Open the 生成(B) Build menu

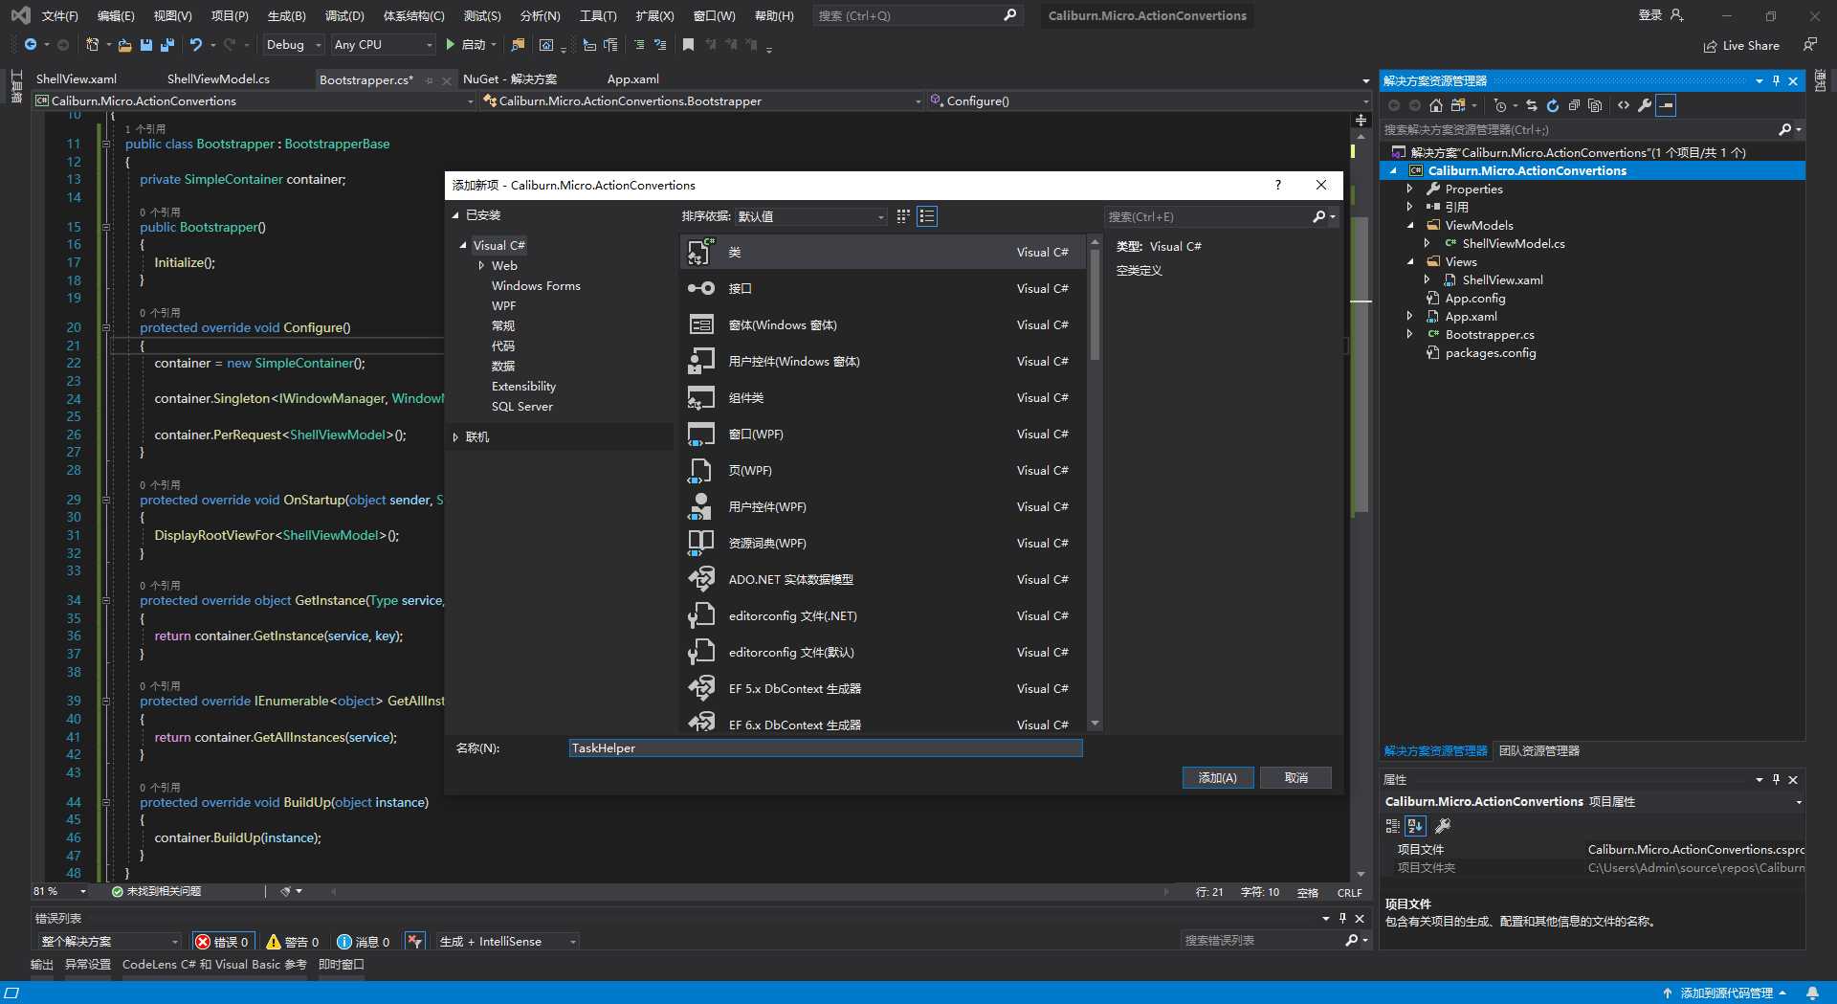pos(286,15)
